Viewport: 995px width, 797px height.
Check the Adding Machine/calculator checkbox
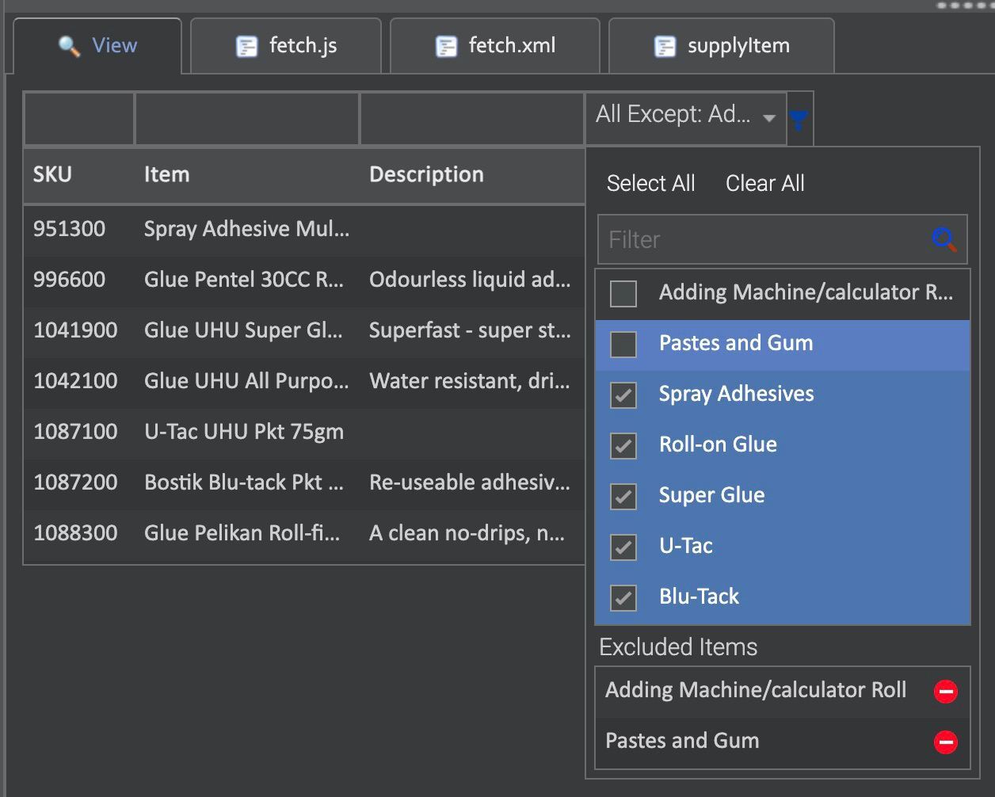point(623,294)
